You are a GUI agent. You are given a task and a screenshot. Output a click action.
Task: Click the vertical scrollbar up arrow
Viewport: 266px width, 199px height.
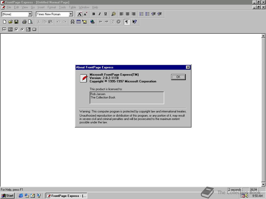pos(263,36)
